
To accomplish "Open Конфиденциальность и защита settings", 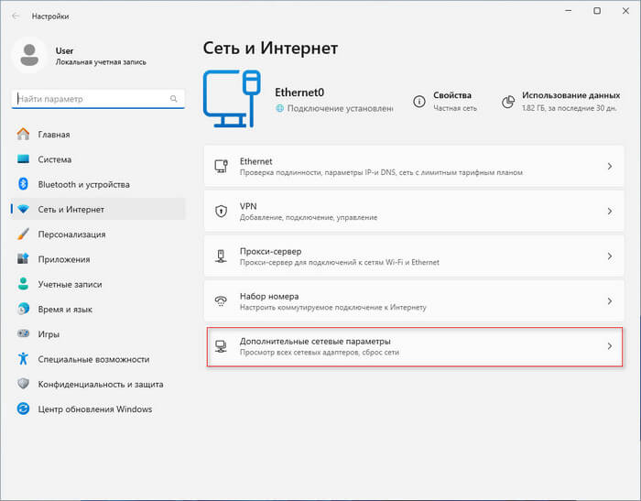I will [100, 384].
